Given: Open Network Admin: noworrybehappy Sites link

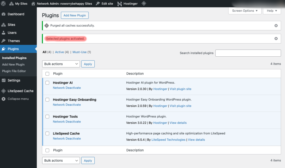Looking at the screenshot, I should [x=64, y=4].
